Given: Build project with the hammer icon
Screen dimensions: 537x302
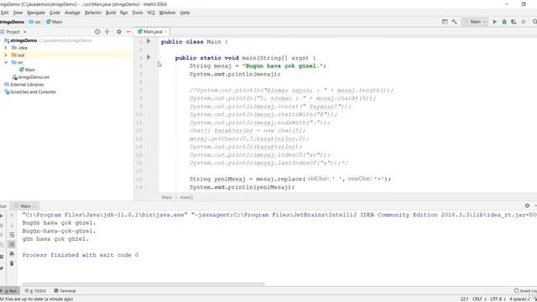Looking at the screenshot, I should [x=455, y=22].
